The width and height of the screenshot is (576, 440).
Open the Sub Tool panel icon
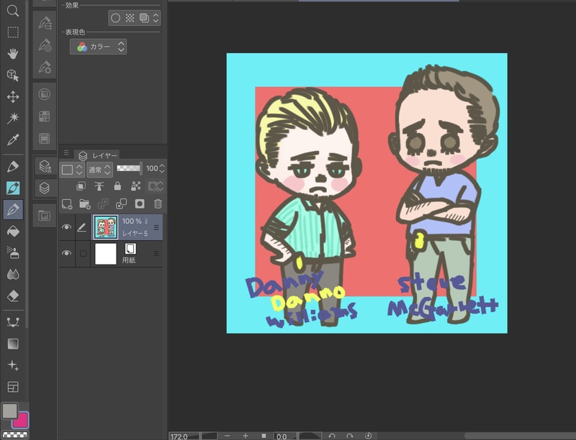[x=45, y=24]
